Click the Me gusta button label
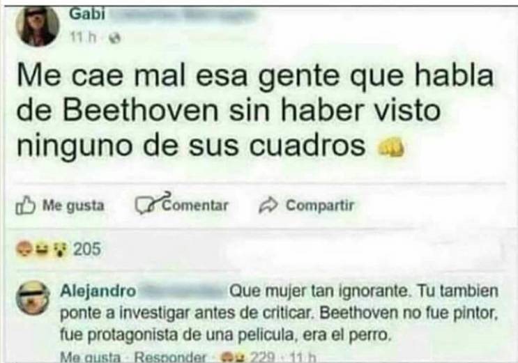 point(73,206)
